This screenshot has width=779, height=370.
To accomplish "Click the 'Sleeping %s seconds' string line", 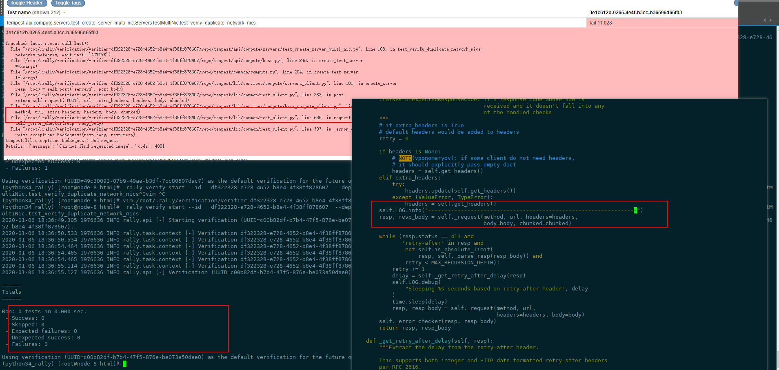I will 497,288.
